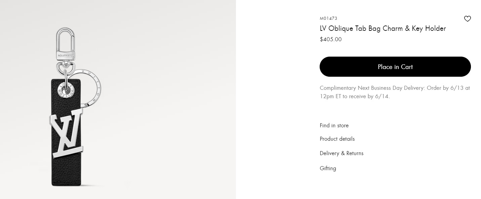The height and width of the screenshot is (199, 481).
Task: Select the M01473 product code
Action: click(328, 18)
